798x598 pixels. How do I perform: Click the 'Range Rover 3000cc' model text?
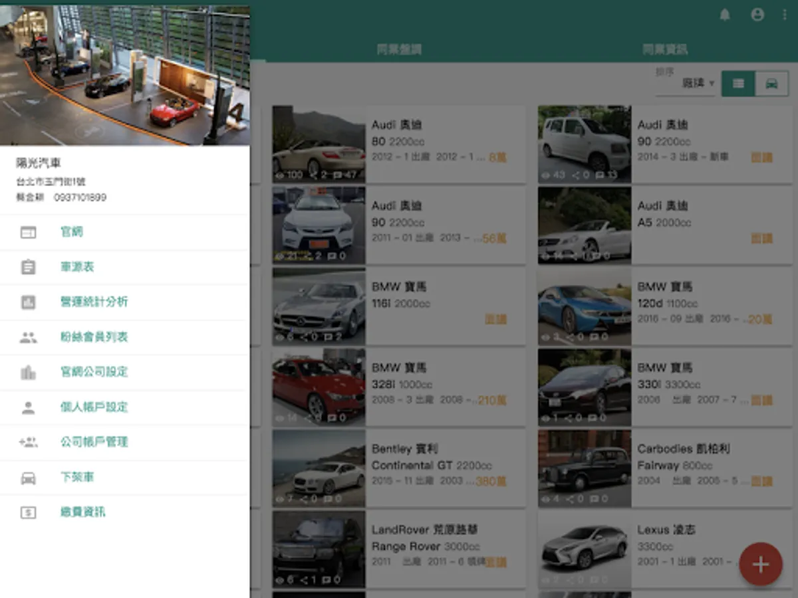click(x=426, y=546)
